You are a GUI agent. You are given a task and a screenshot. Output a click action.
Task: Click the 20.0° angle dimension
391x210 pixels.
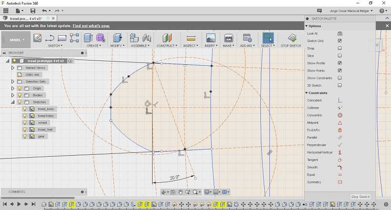point(175,178)
